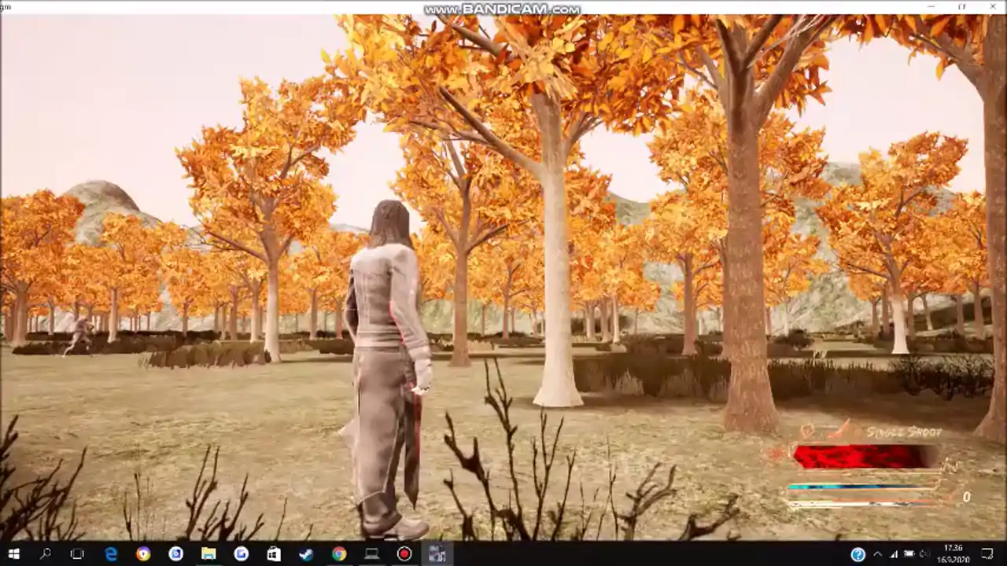Open the blue help icon in the tray
The height and width of the screenshot is (566, 1007).
[858, 554]
